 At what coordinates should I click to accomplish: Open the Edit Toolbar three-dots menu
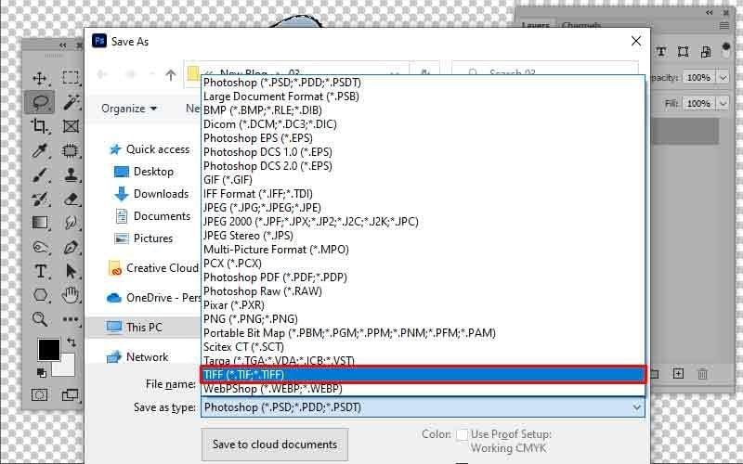coord(71,319)
